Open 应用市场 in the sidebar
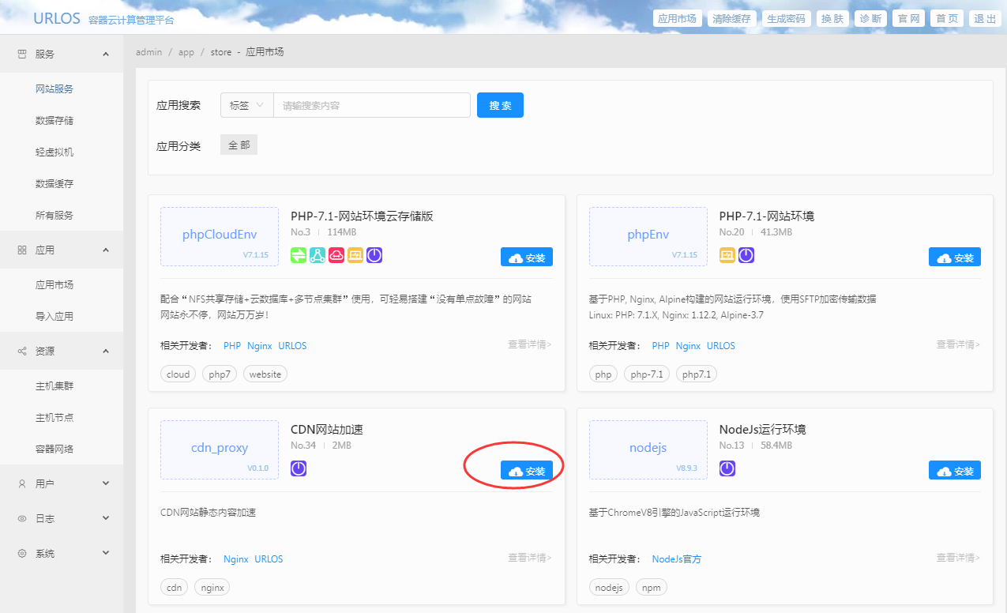The width and height of the screenshot is (1007, 613). pos(54,284)
